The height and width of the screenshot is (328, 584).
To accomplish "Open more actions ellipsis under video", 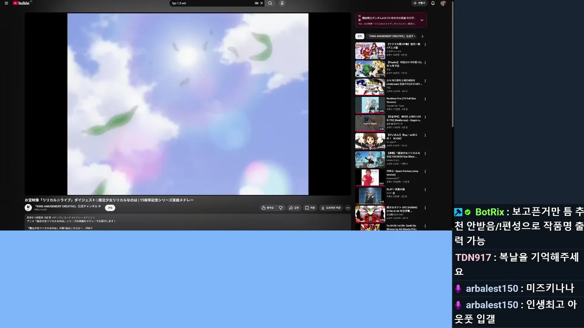I will pyautogui.click(x=348, y=208).
